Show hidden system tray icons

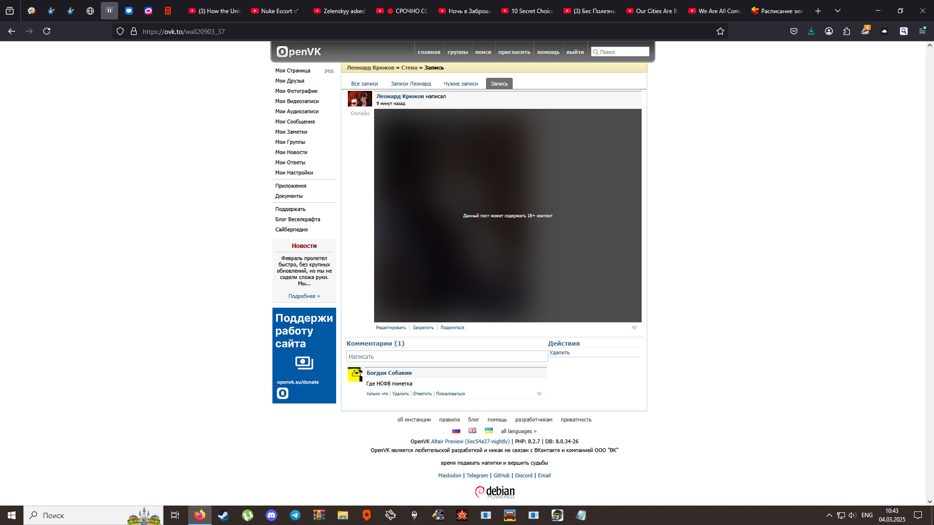point(829,515)
